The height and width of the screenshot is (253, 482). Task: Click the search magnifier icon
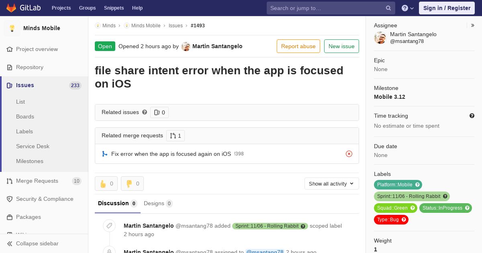click(388, 8)
